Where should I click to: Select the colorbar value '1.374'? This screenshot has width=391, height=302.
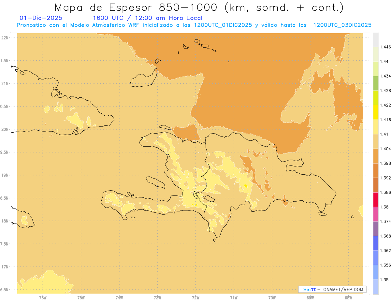click(x=386, y=222)
